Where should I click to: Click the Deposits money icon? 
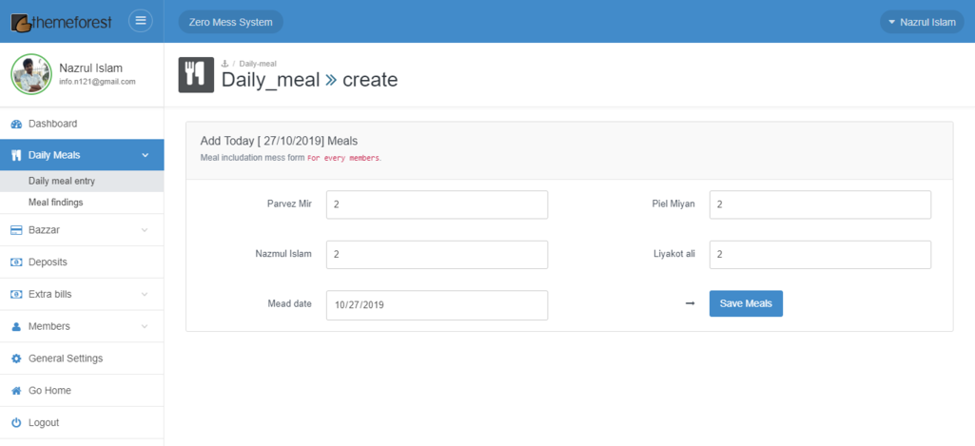pyautogui.click(x=16, y=262)
